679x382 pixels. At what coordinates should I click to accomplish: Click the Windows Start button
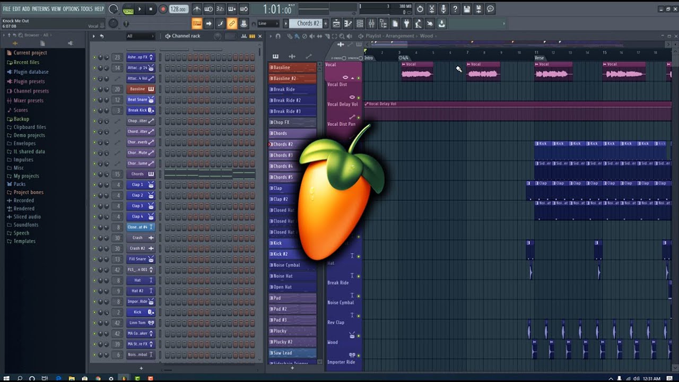[7, 378]
